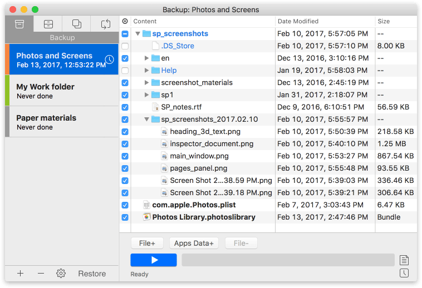Screen dimensions: 422x288
Task: Toggle the sp_screenshots mixed-state checkbox
Action: pos(125,33)
